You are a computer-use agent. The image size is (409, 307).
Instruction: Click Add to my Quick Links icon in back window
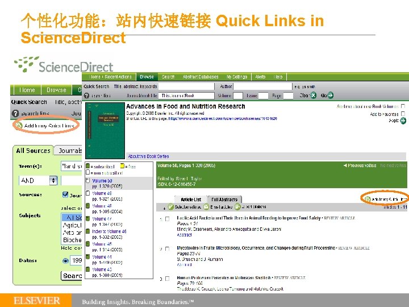(x=19, y=126)
